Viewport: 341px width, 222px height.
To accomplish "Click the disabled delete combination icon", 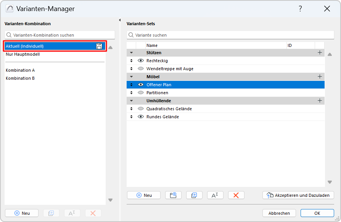I will 93,213.
